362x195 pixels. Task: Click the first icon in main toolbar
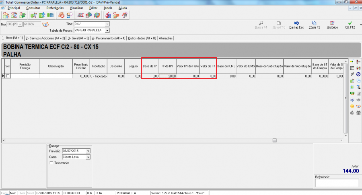pos(6,15)
